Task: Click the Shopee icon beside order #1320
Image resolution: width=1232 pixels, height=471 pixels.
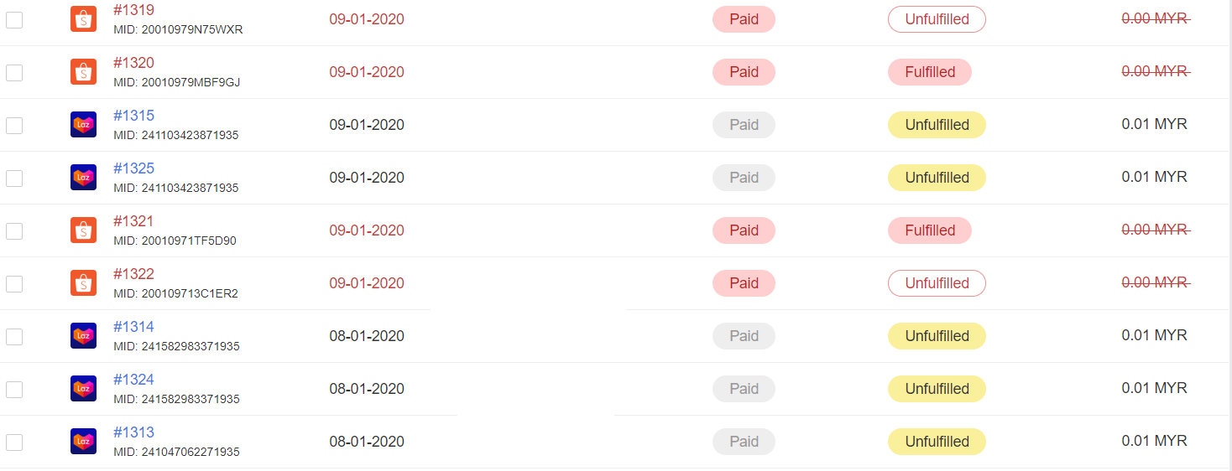Action: coord(83,72)
